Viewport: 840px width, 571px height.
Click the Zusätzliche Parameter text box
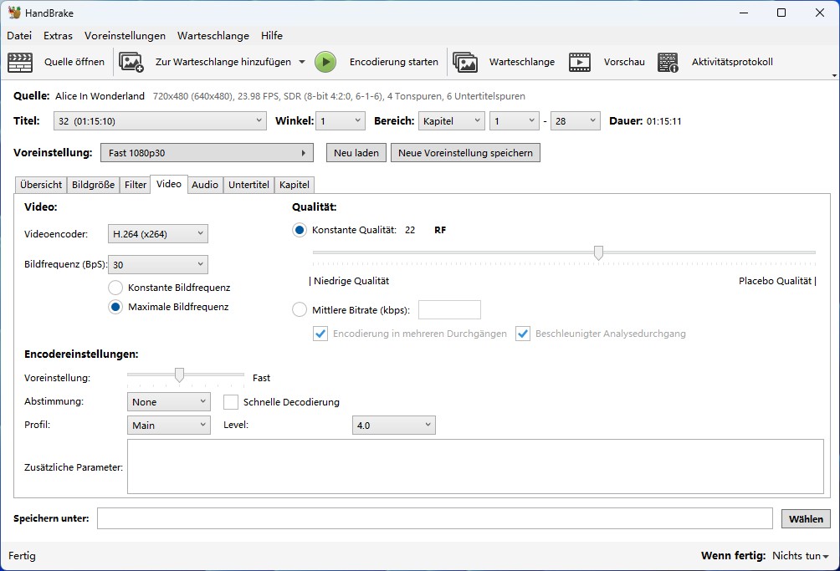(475, 466)
